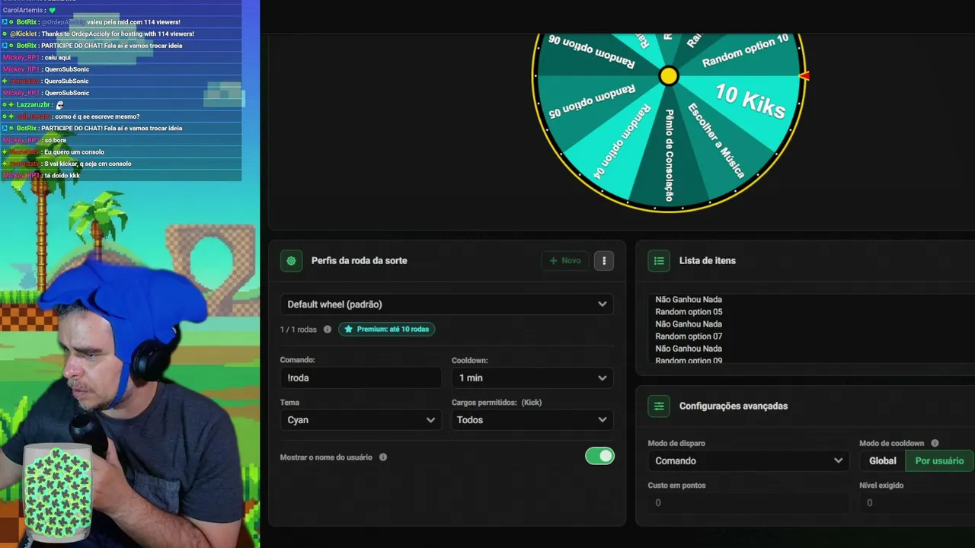Image resolution: width=975 pixels, height=548 pixels.
Task: Click the red pointer arrow on the wheel
Action: tap(804, 75)
